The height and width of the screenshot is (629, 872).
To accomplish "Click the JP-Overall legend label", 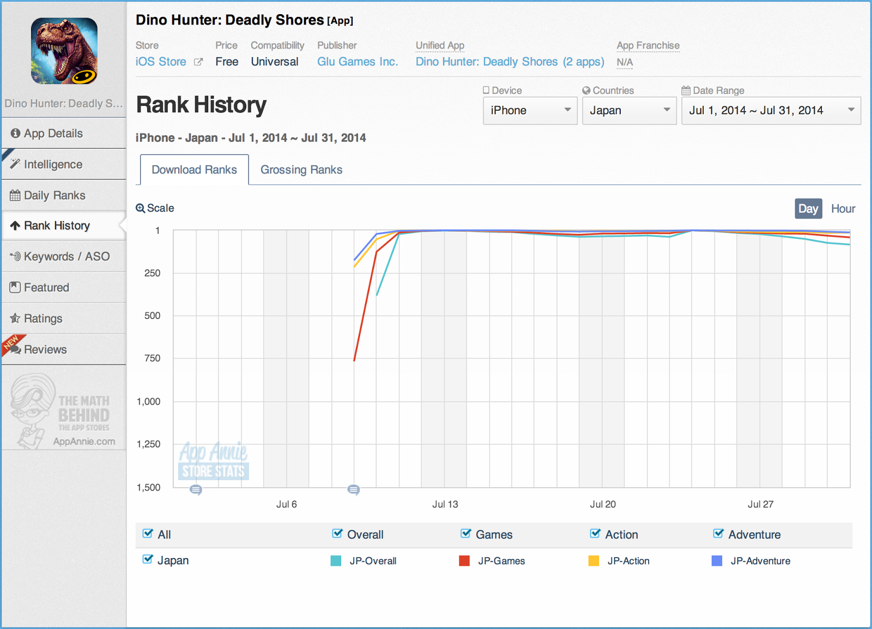I will (373, 561).
